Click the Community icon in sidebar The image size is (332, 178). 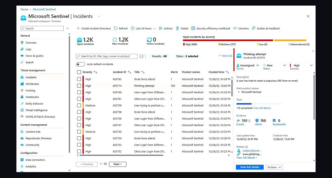click(x=22, y=145)
